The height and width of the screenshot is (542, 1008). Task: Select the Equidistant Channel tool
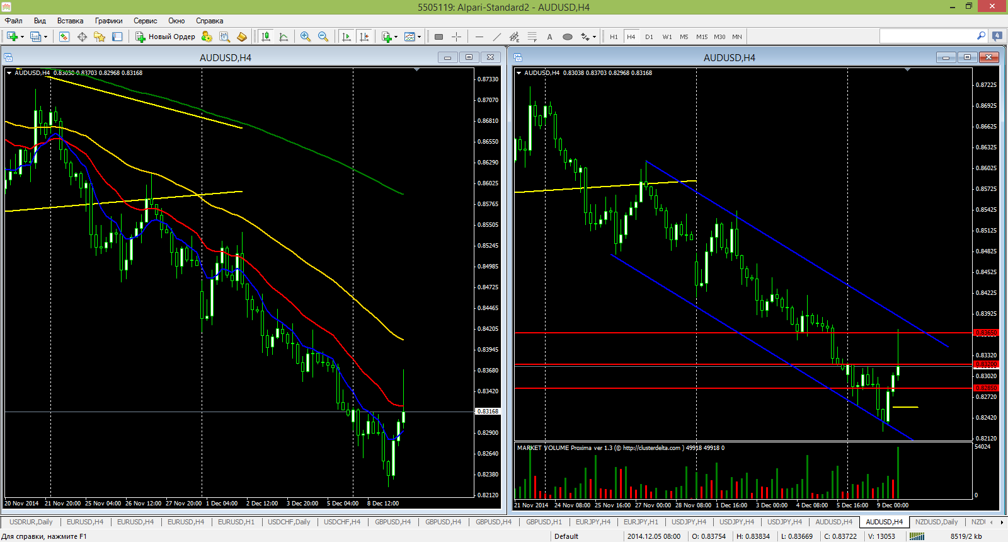pyautogui.click(x=515, y=37)
